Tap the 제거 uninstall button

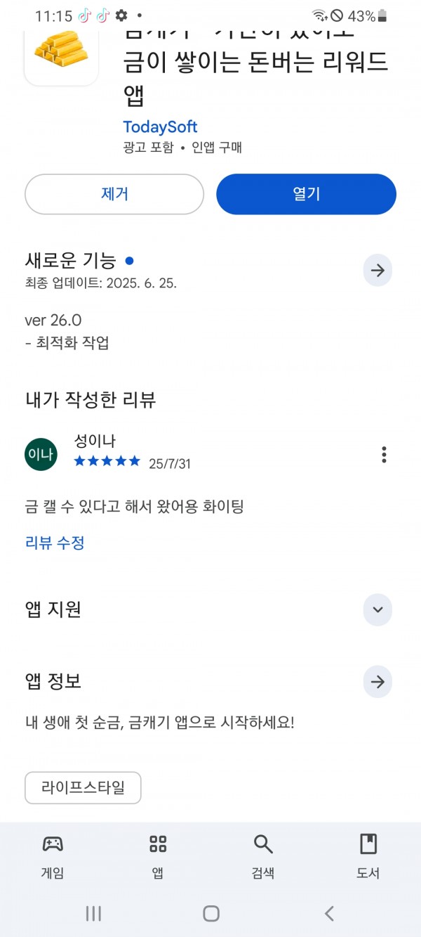[x=114, y=194]
